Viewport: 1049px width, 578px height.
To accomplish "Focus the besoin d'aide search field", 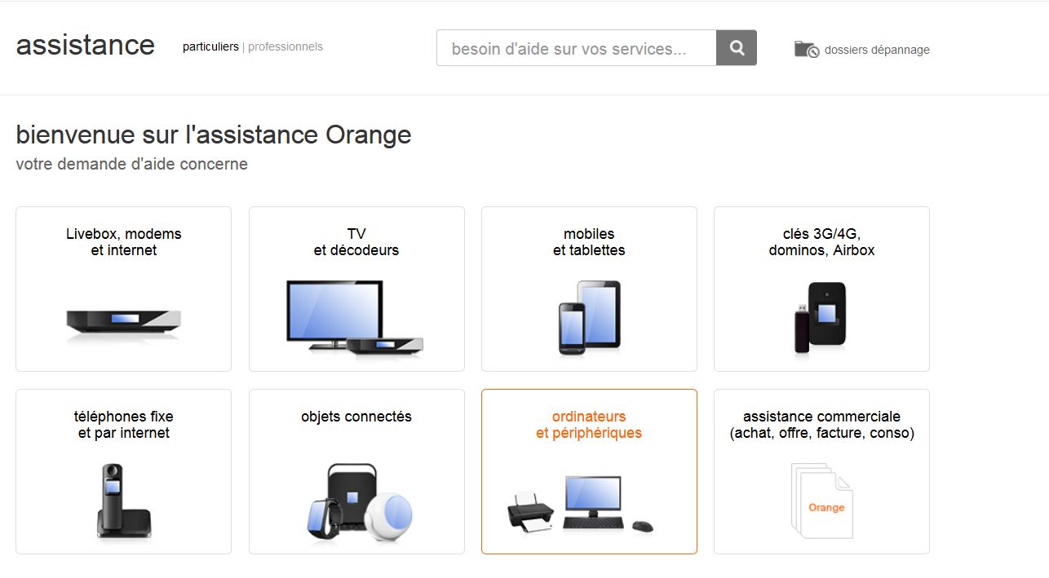I will 577,48.
